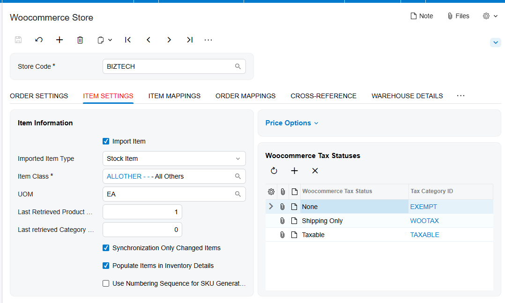Image resolution: width=505 pixels, height=303 pixels.
Task: Click paperclip icon in Taxable row
Action: [282, 235]
